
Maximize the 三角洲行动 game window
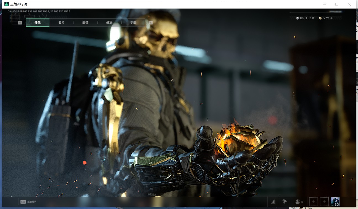tap(336, 4)
